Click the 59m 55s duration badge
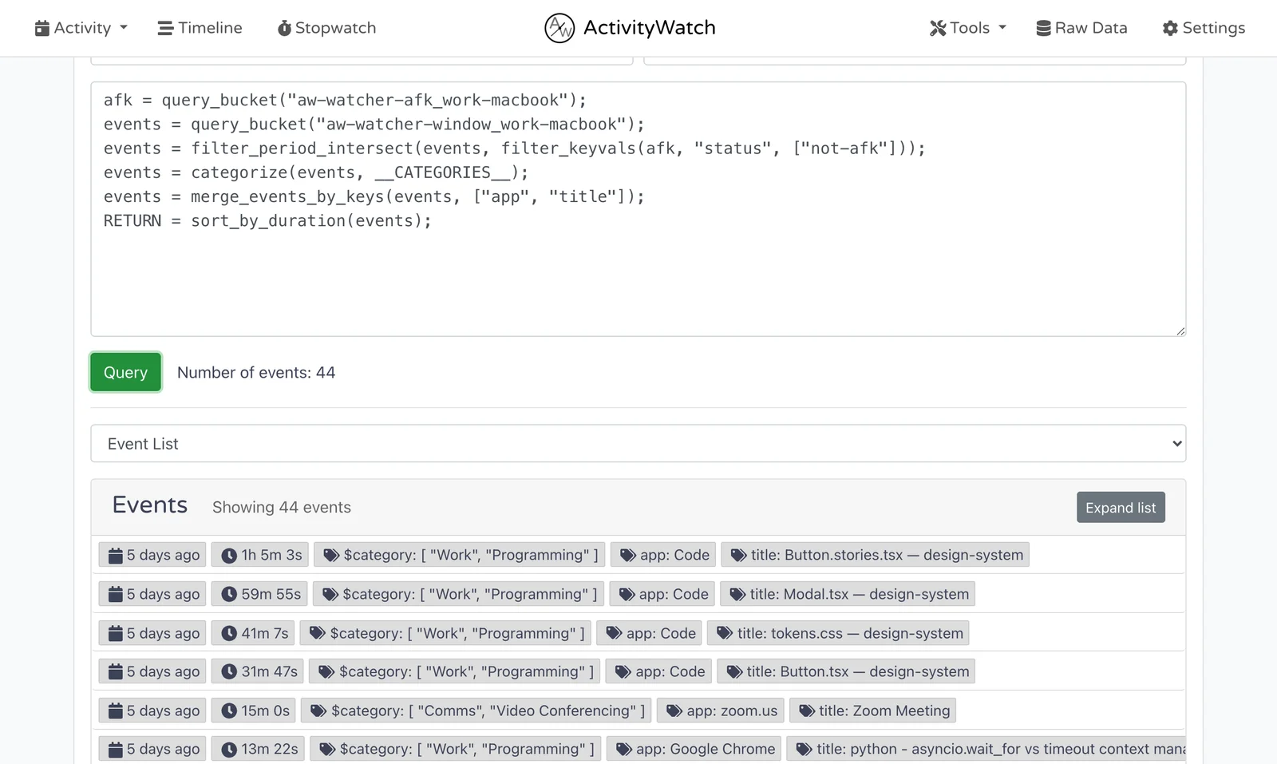The height and width of the screenshot is (764, 1277). (259, 594)
